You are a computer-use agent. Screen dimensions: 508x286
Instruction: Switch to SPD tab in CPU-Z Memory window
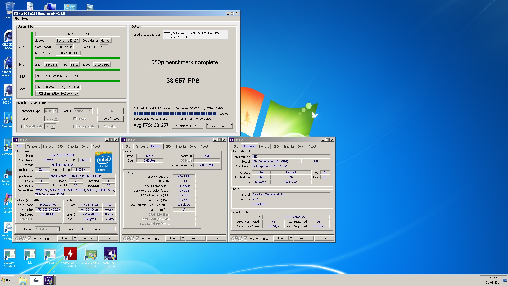(x=168, y=146)
